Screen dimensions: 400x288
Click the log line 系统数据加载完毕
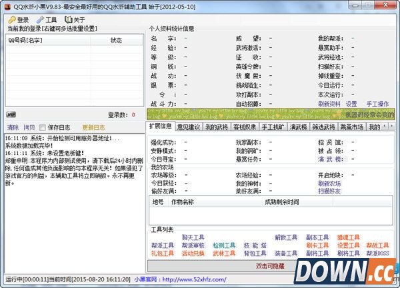(29, 146)
